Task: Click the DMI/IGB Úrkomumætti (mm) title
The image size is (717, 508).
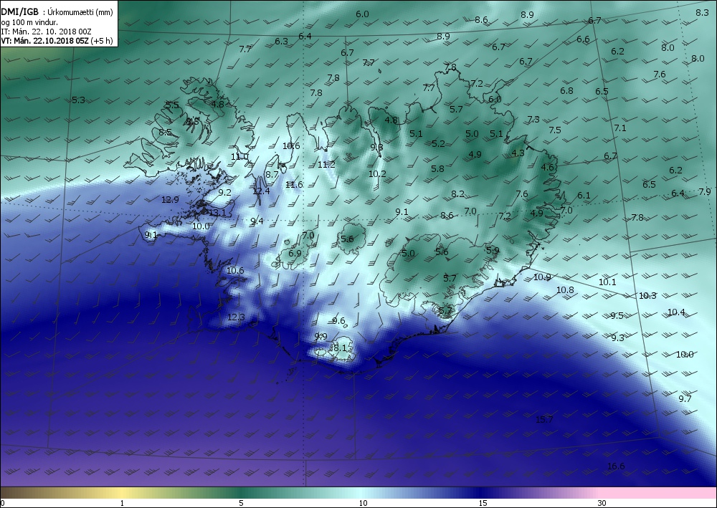Action: pos(58,12)
